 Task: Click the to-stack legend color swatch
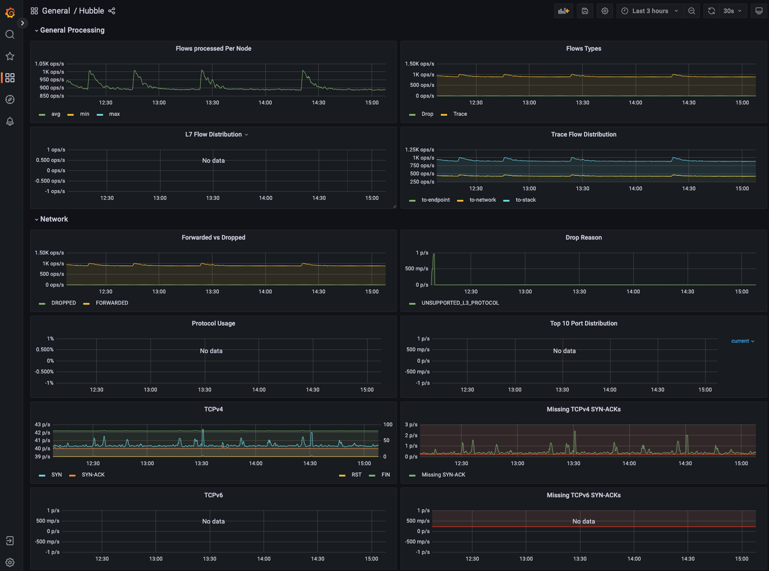(x=506, y=200)
